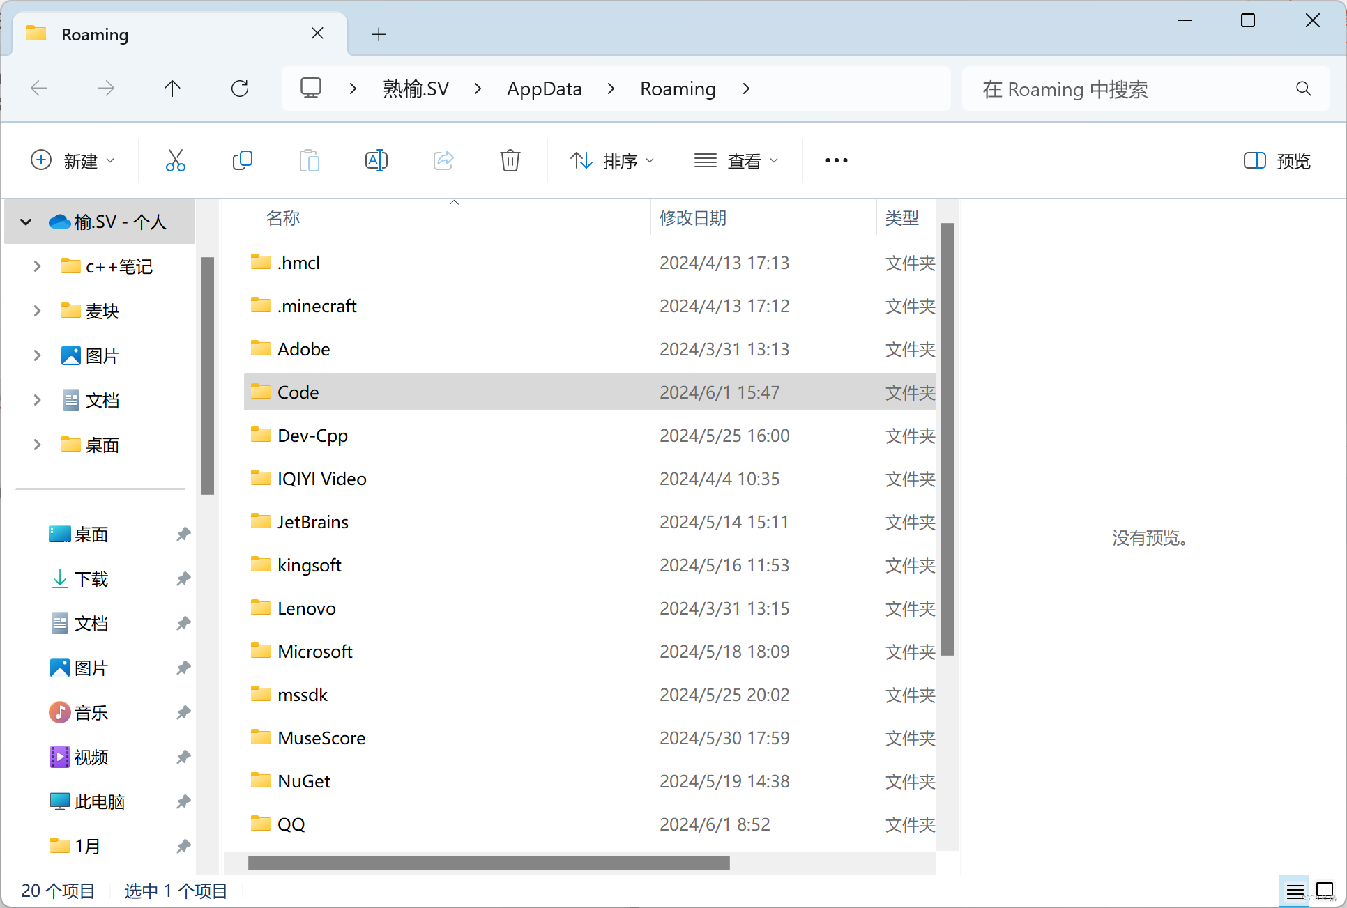
Task: Unpin 此电脑 from quick access
Action: (183, 802)
